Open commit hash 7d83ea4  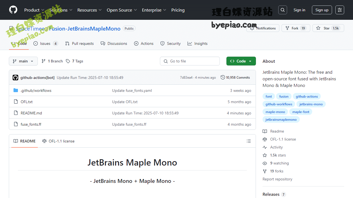tap(186, 78)
